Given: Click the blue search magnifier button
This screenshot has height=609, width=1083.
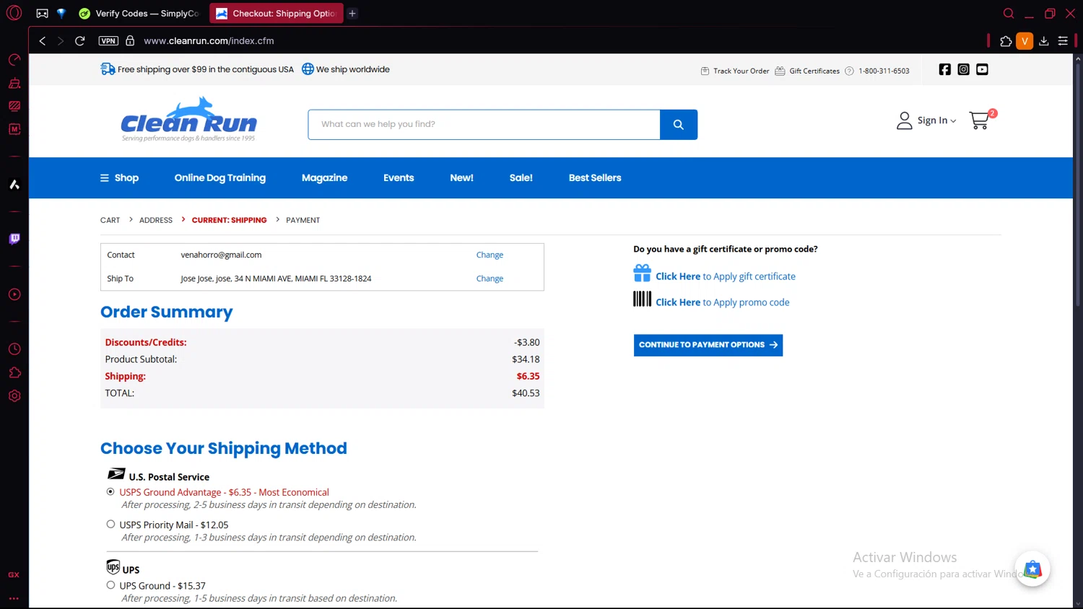Looking at the screenshot, I should [x=679, y=125].
